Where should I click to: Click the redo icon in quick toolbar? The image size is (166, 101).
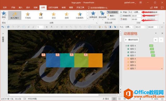(8, 27)
